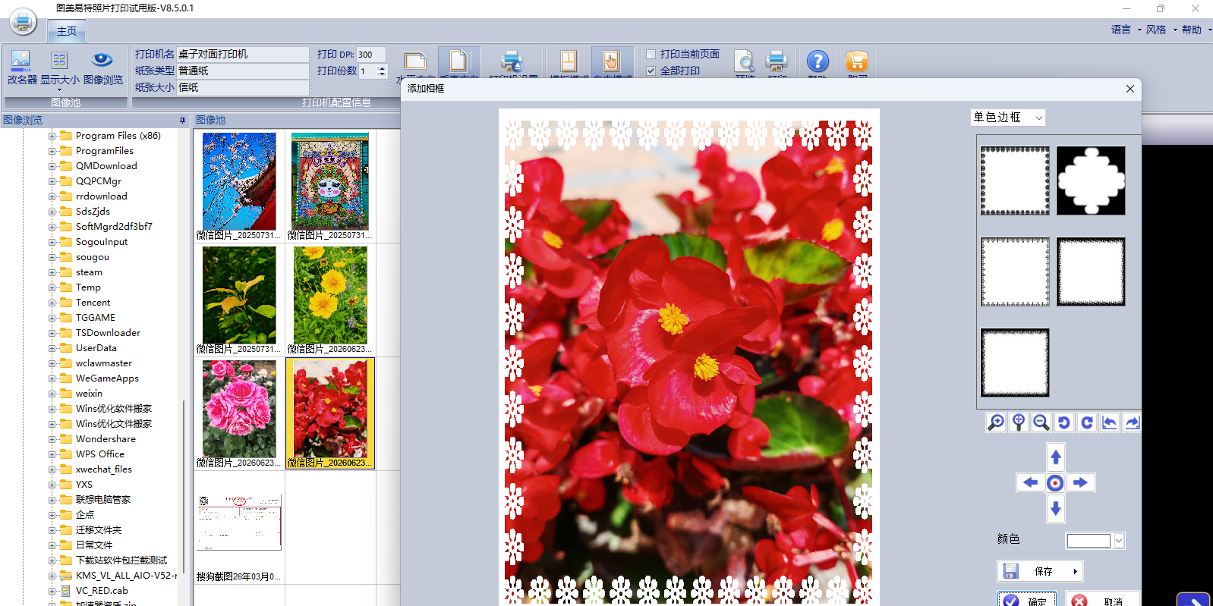The height and width of the screenshot is (606, 1213).
Task: Open the 风格 style dropdown
Action: tap(1161, 30)
